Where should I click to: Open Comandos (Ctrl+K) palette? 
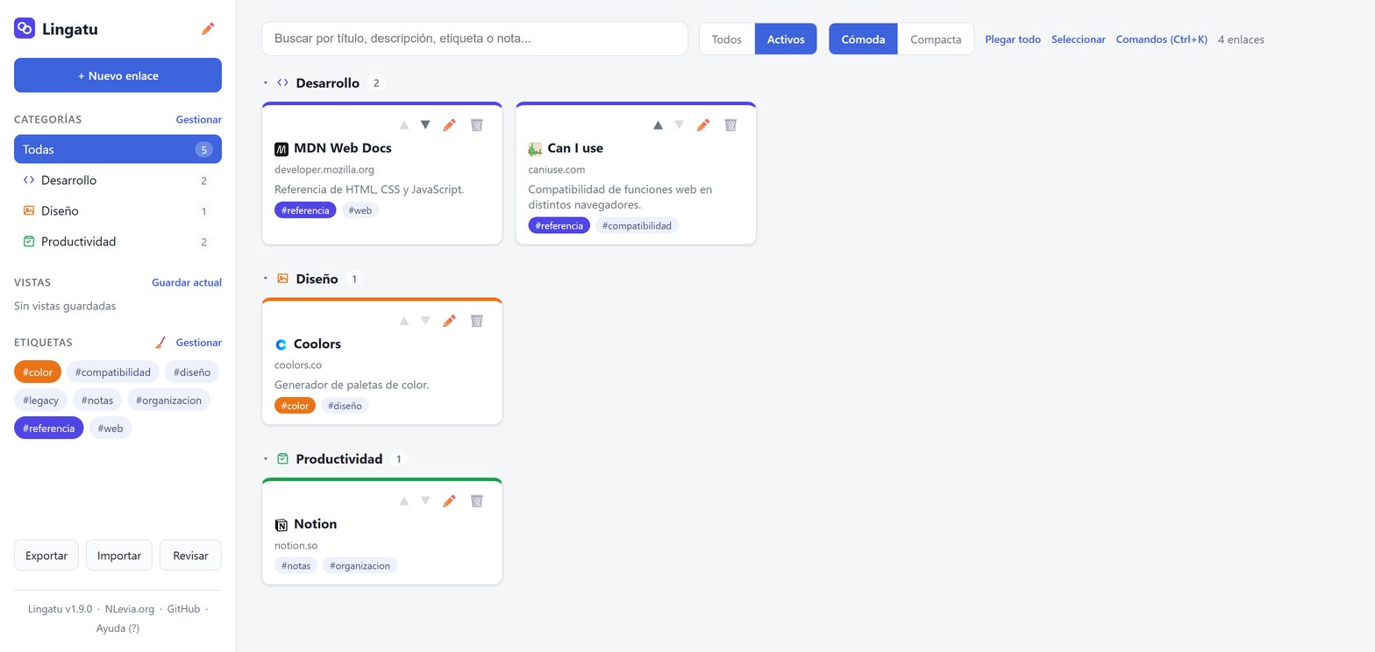pyautogui.click(x=1162, y=39)
